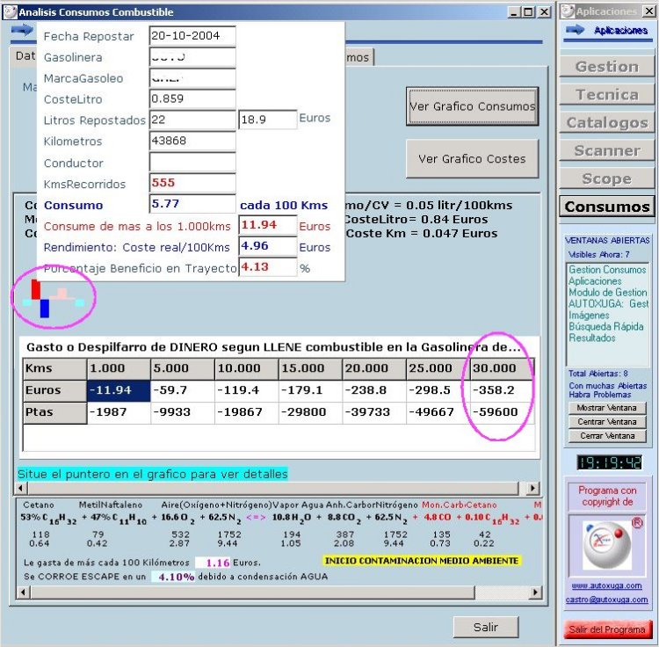The height and width of the screenshot is (647, 659).
Task: Close the Aplicaciones panel window
Action: (x=649, y=11)
